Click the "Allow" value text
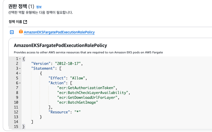212x132 pixels. pyautogui.click(x=78, y=78)
